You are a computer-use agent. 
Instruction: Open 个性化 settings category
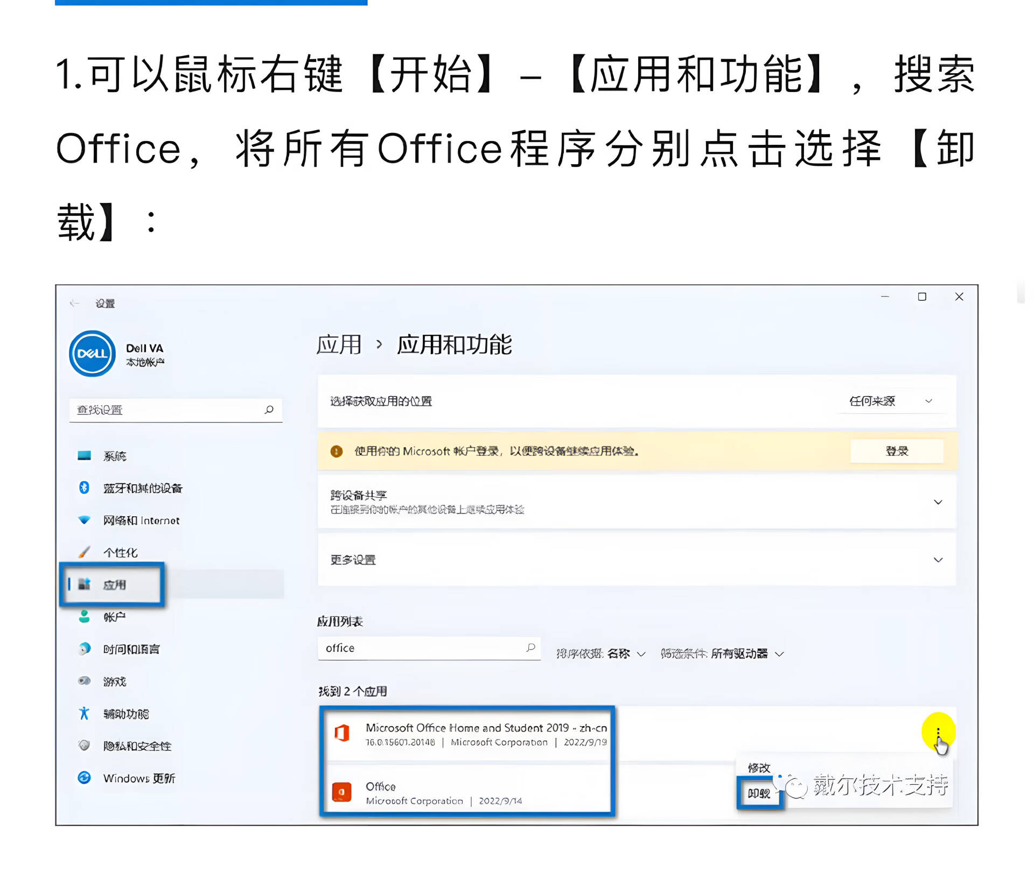[x=120, y=553]
